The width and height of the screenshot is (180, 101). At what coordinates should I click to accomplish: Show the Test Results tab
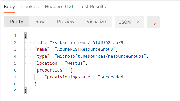coord(93,7)
